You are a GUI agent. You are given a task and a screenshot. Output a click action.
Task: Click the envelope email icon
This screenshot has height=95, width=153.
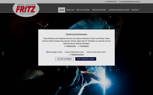tap(120, 2)
